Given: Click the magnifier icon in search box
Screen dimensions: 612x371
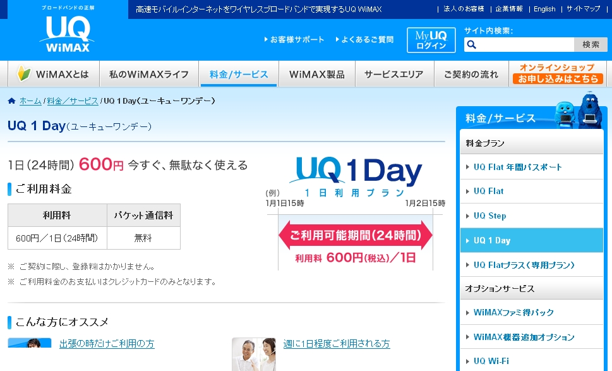Looking at the screenshot, I should pyautogui.click(x=472, y=44).
